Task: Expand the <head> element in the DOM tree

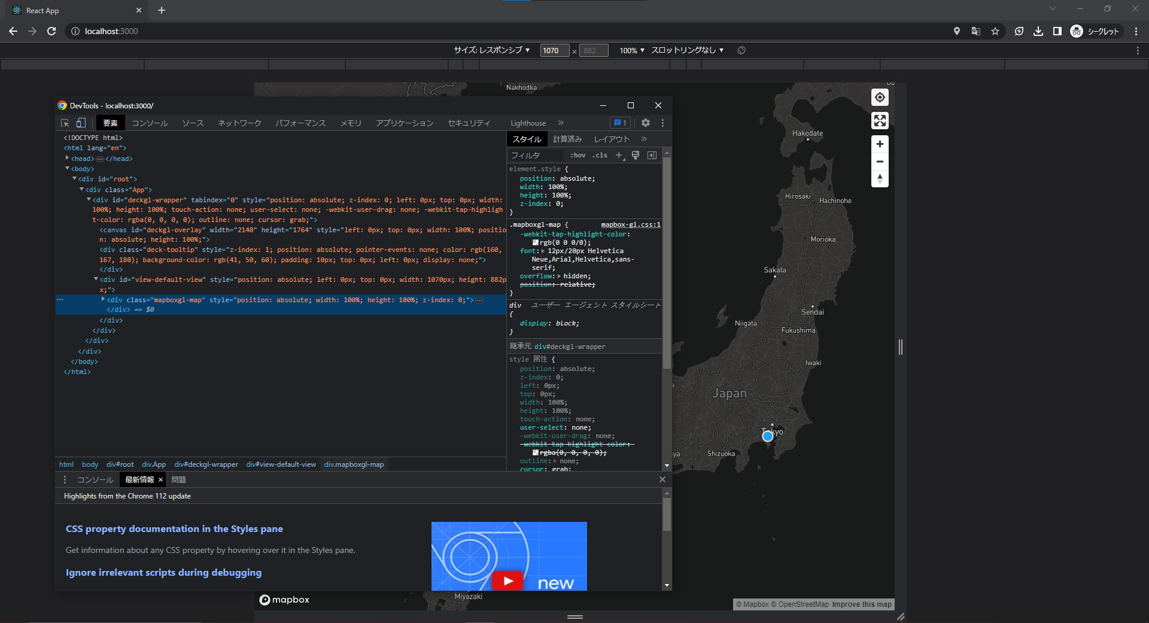Action: coord(68,159)
